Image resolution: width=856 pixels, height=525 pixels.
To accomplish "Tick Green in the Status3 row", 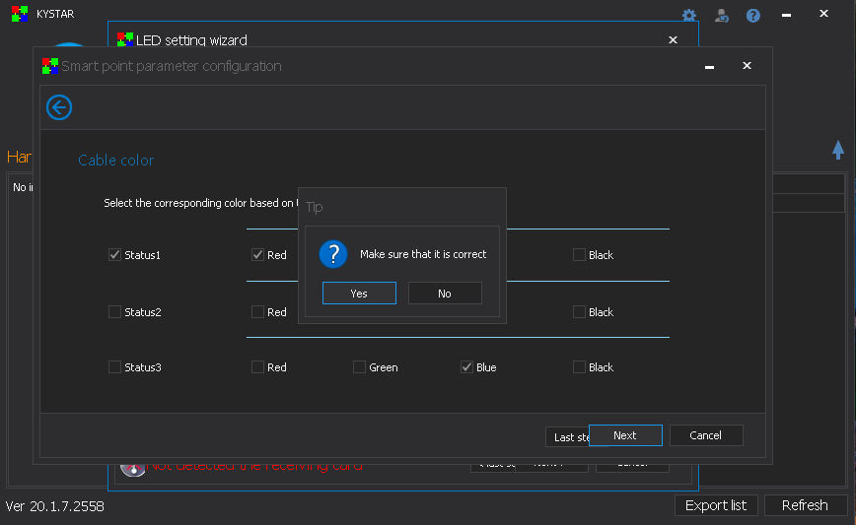I will [x=359, y=367].
